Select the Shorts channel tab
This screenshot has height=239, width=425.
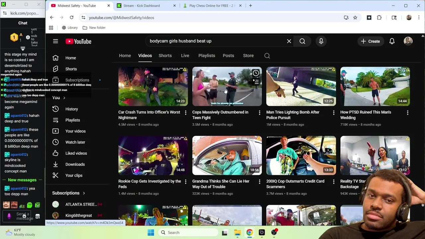click(x=165, y=56)
